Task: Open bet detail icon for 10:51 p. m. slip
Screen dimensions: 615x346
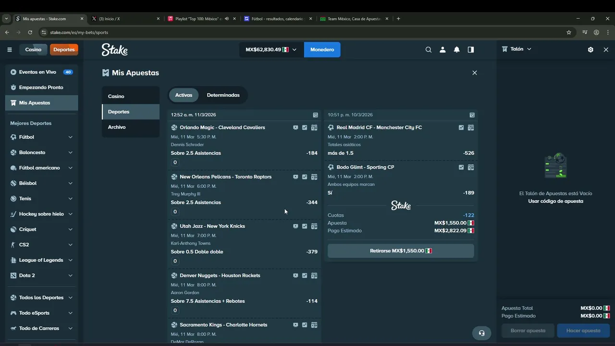Action: point(472,115)
